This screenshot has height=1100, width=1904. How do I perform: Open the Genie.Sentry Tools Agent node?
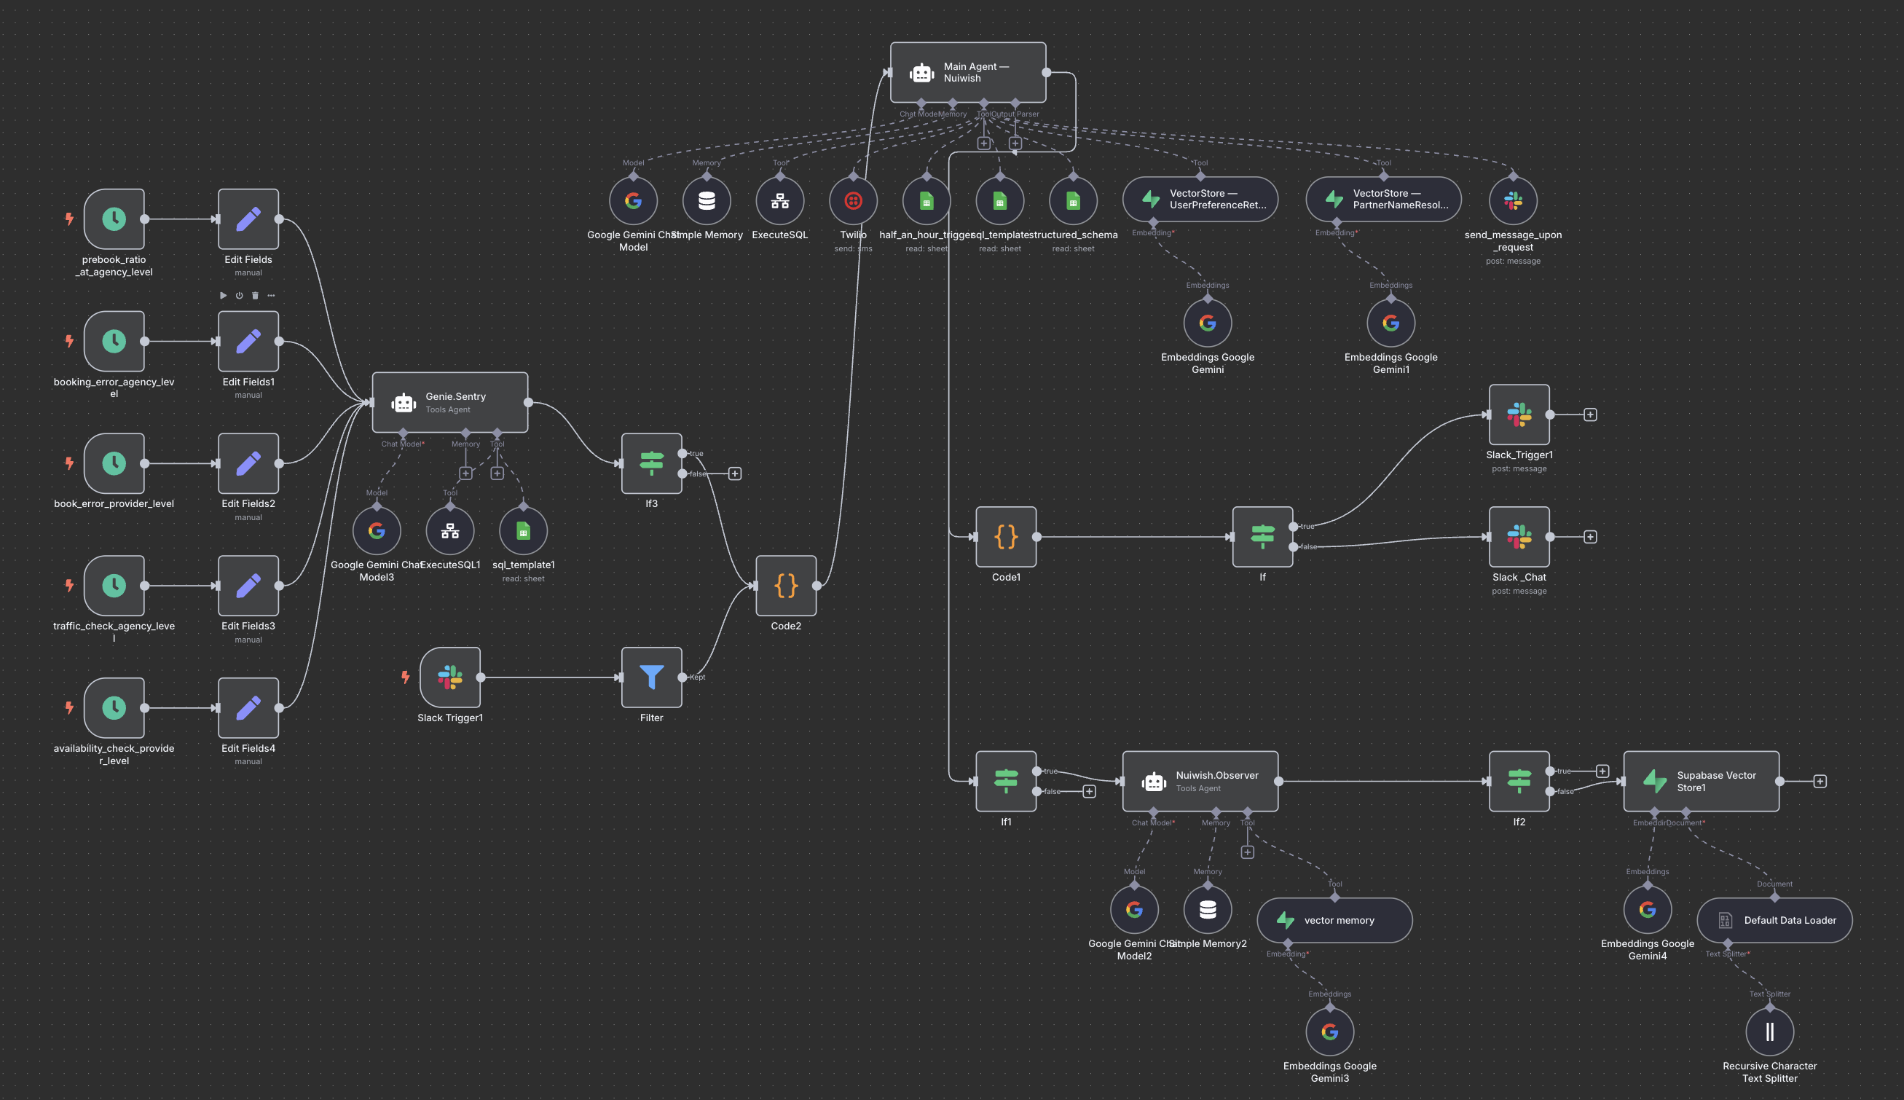(450, 401)
